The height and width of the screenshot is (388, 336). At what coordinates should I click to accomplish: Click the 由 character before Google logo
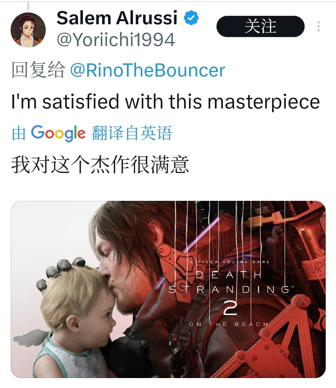click(x=18, y=133)
